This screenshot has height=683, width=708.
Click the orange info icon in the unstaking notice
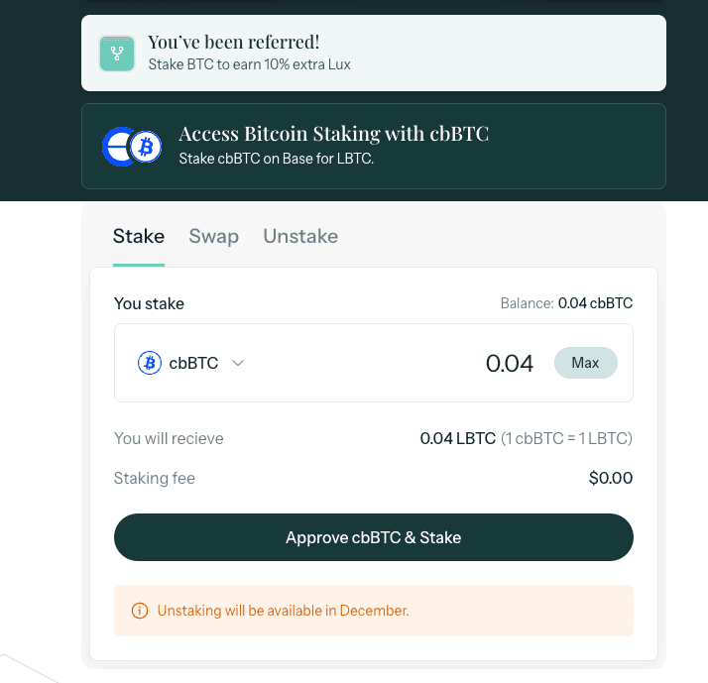click(139, 611)
